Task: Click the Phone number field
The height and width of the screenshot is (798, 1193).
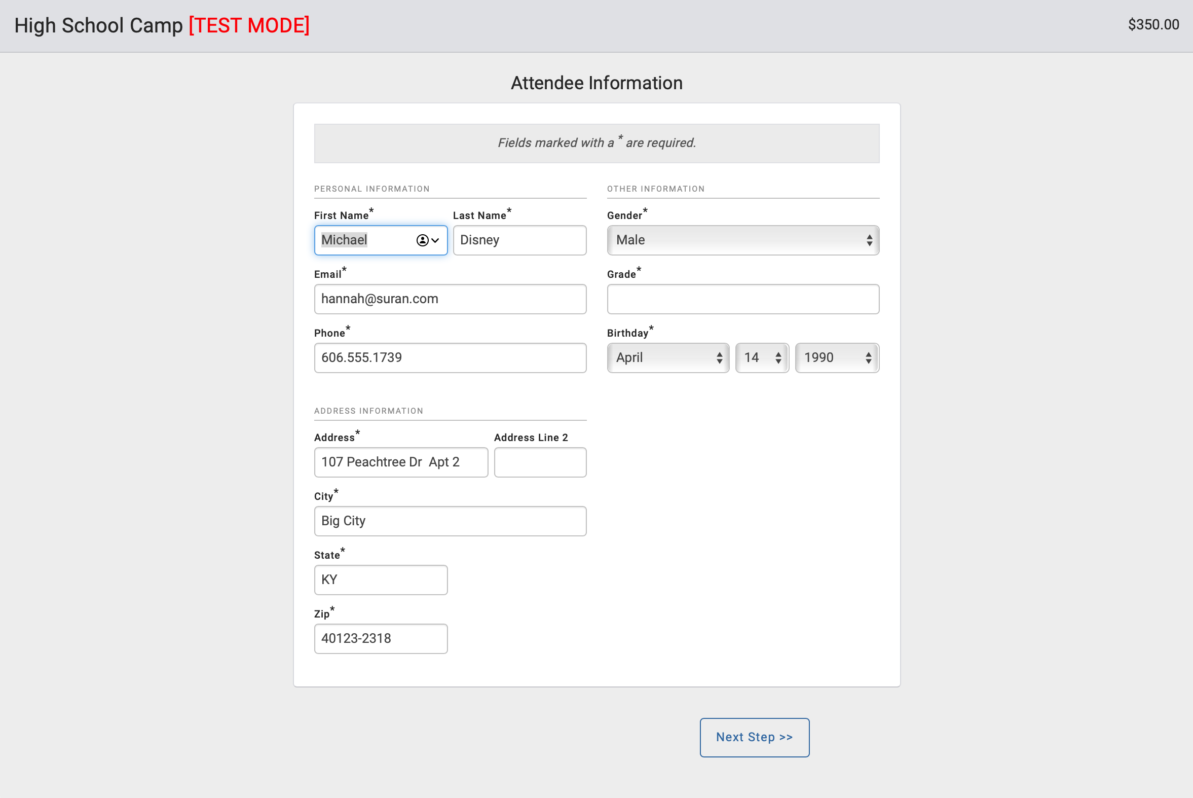Action: (x=450, y=358)
